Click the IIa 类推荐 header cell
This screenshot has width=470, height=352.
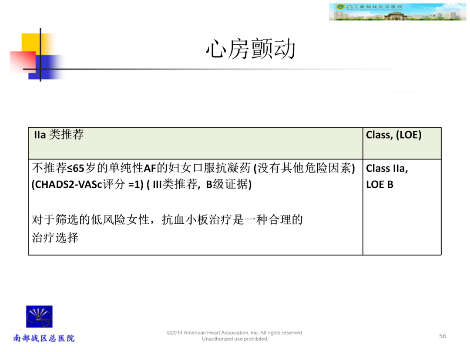pos(59,135)
